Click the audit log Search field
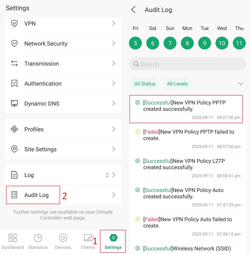 point(187,64)
